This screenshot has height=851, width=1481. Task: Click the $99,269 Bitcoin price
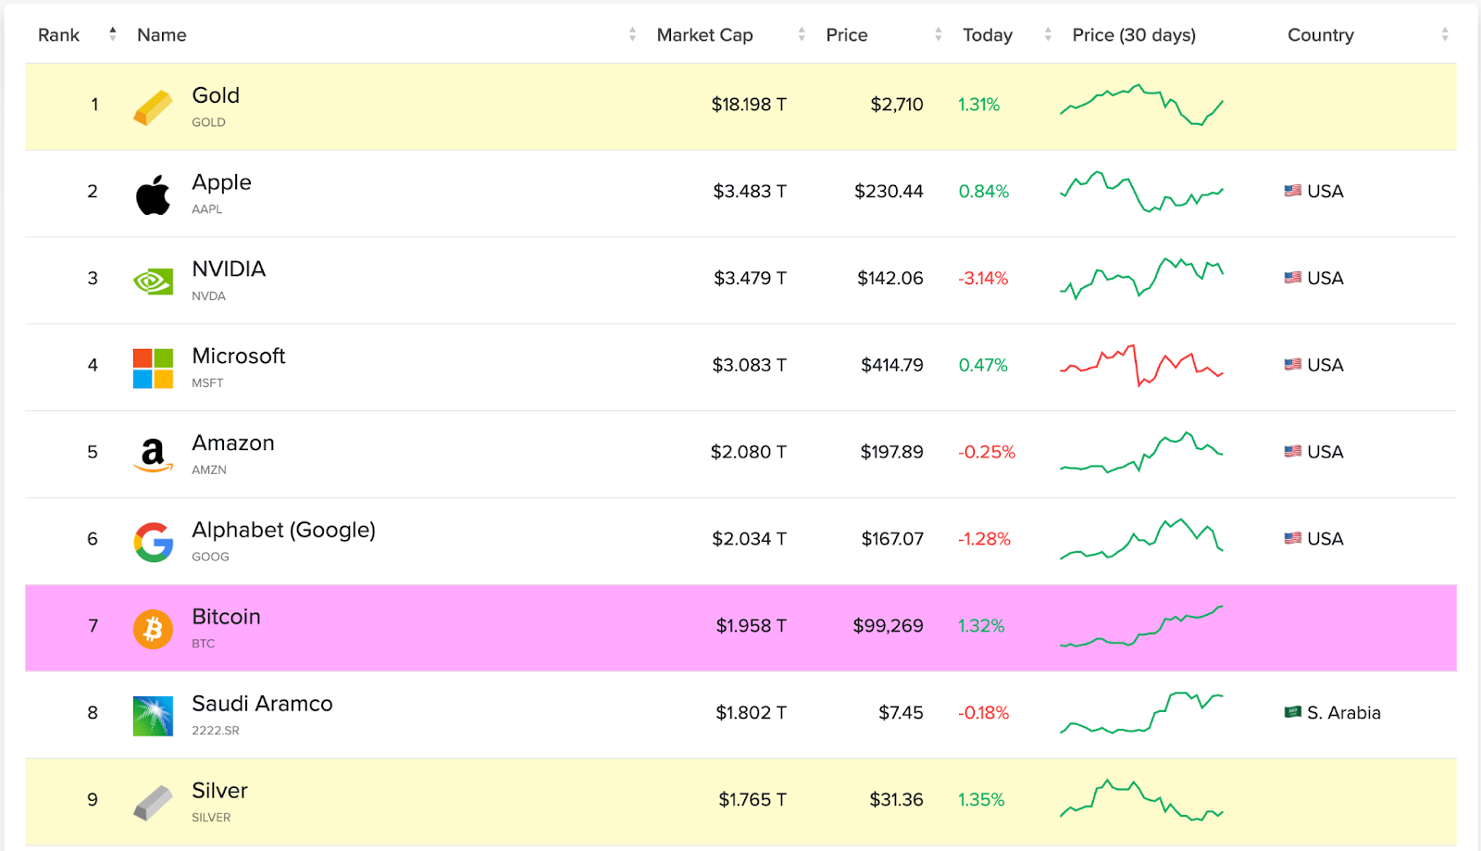coord(889,626)
